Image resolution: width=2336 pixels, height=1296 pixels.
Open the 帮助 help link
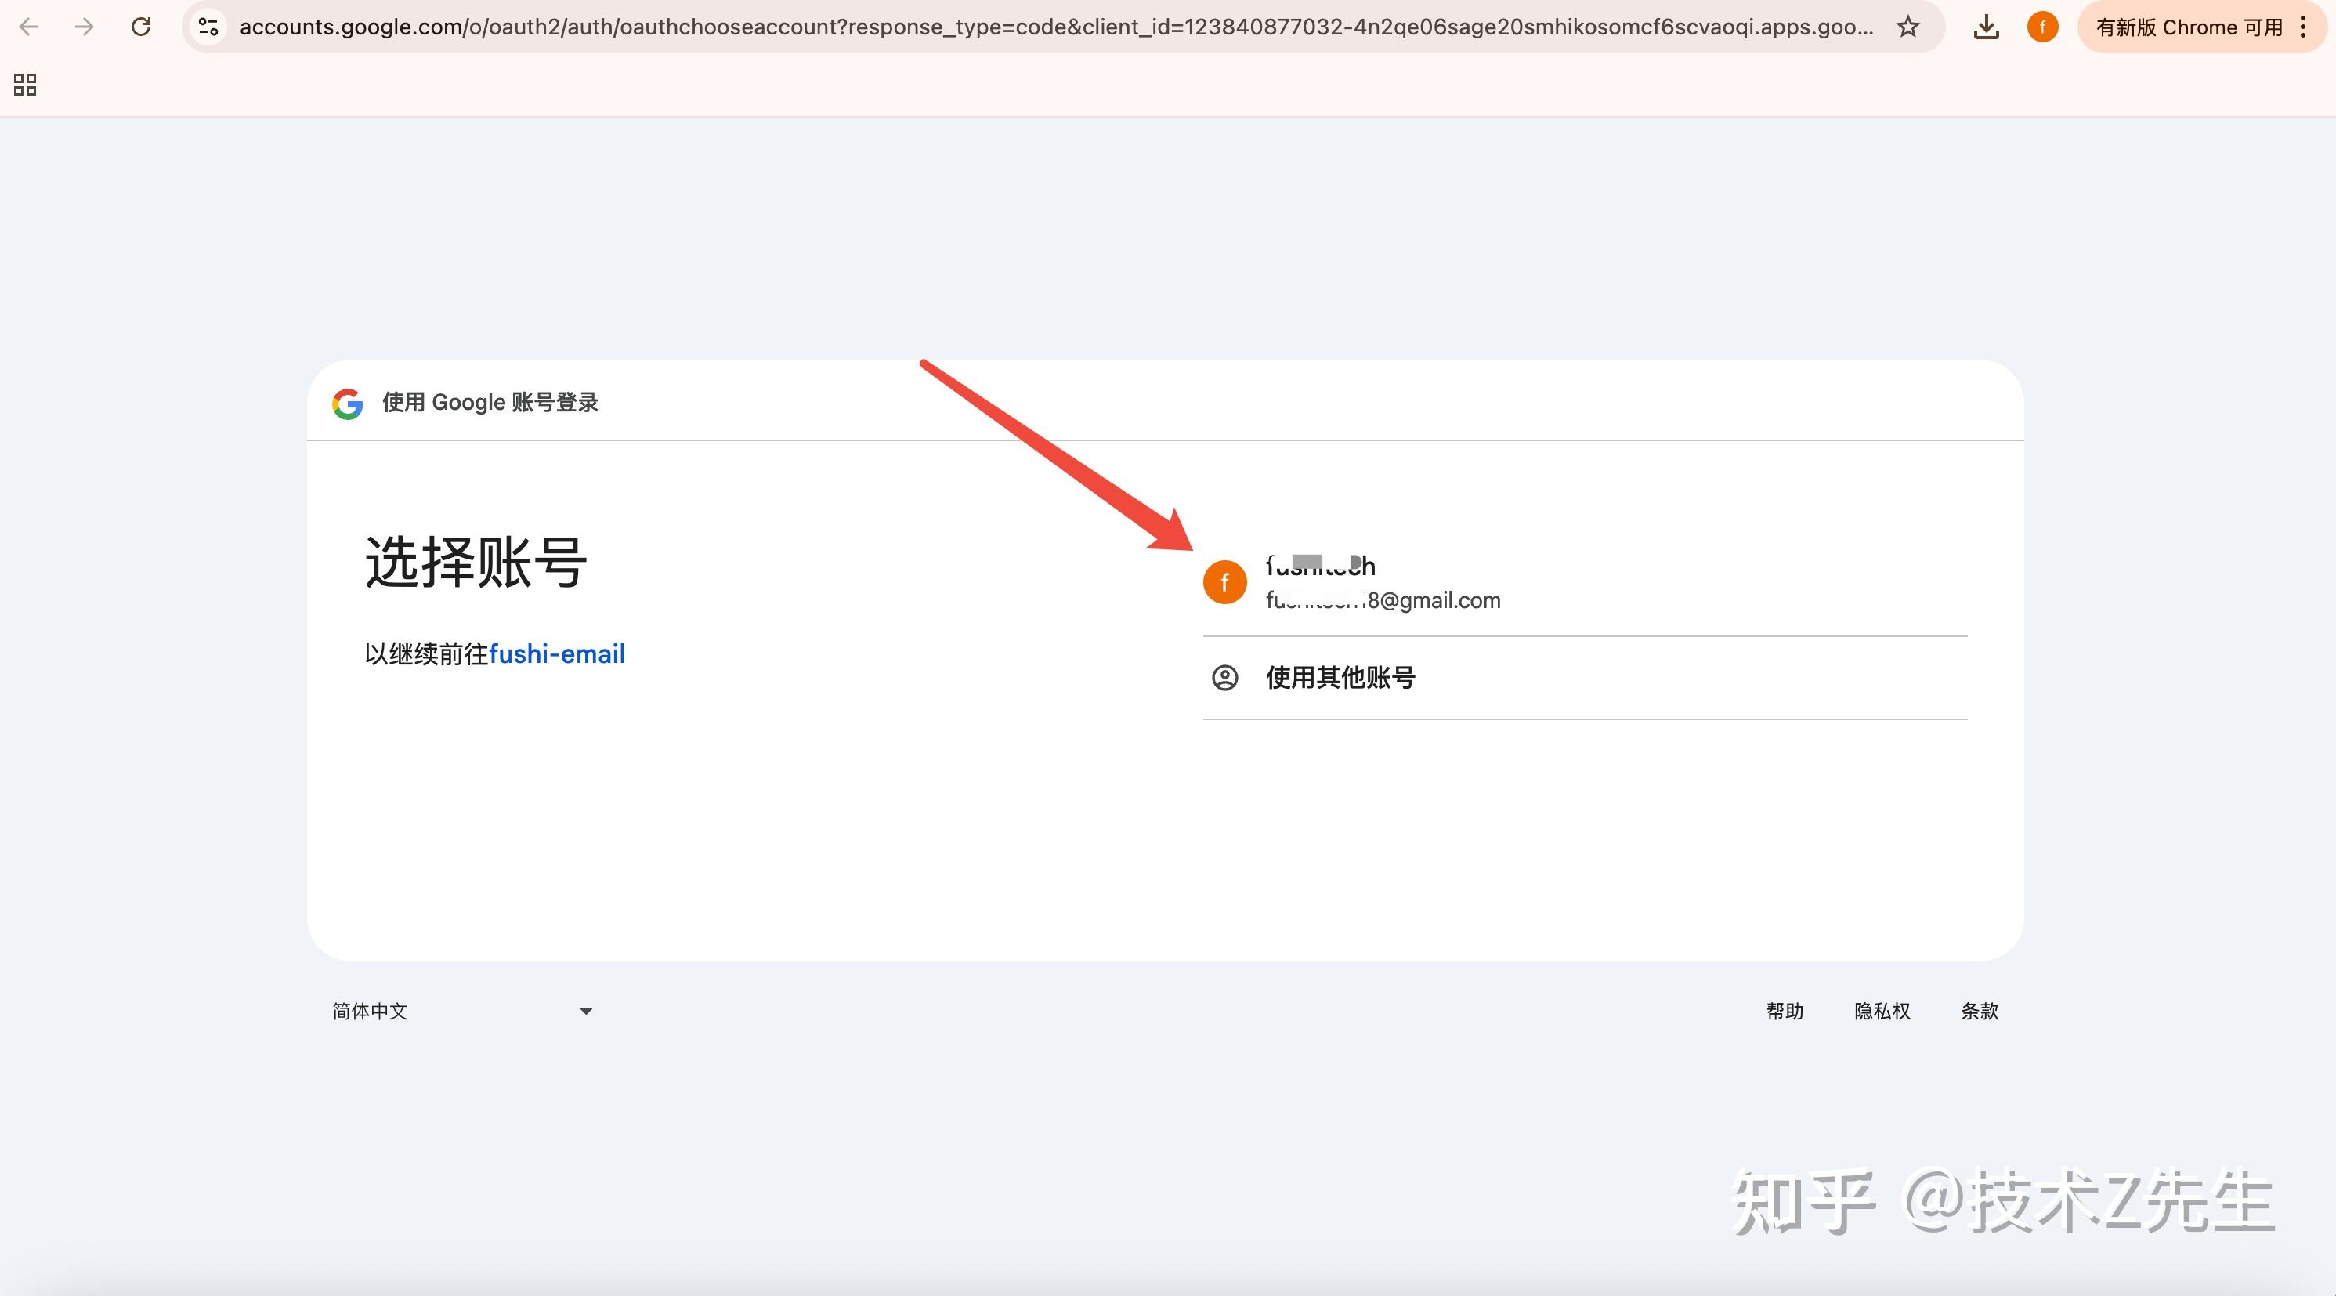point(1785,1012)
